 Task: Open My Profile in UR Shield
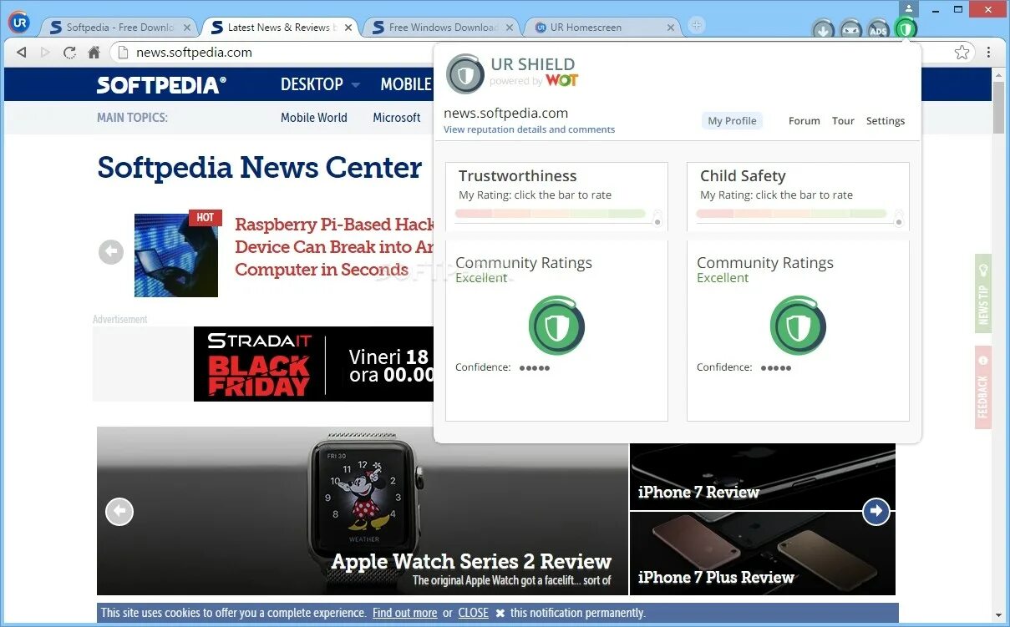732,120
